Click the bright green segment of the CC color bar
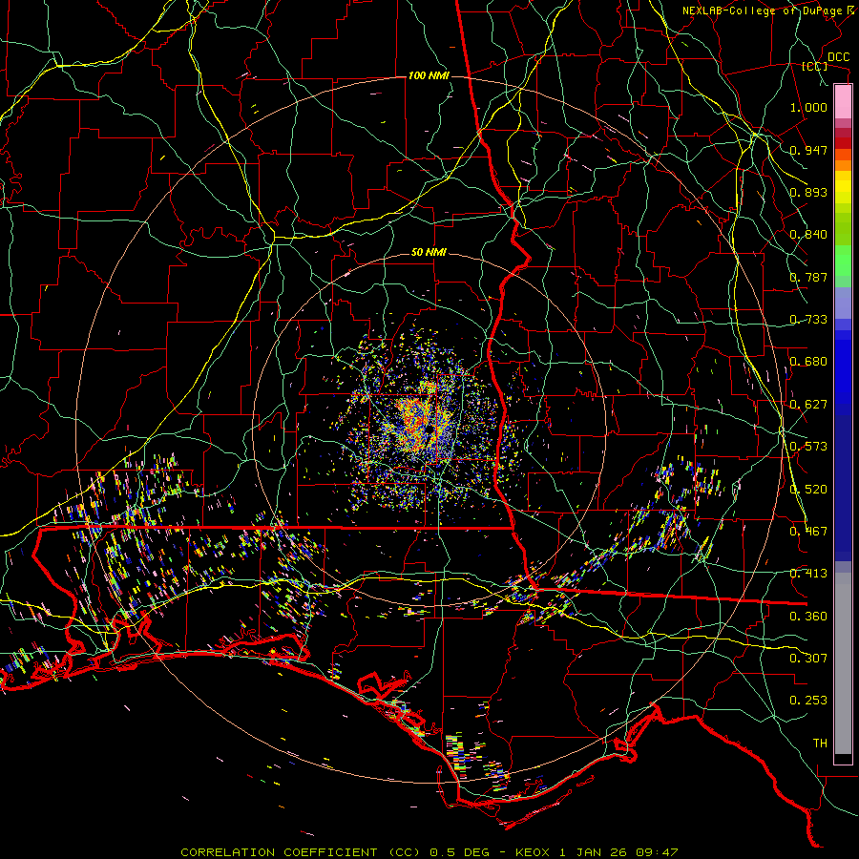Screen dimensions: 859x859 click(843, 262)
